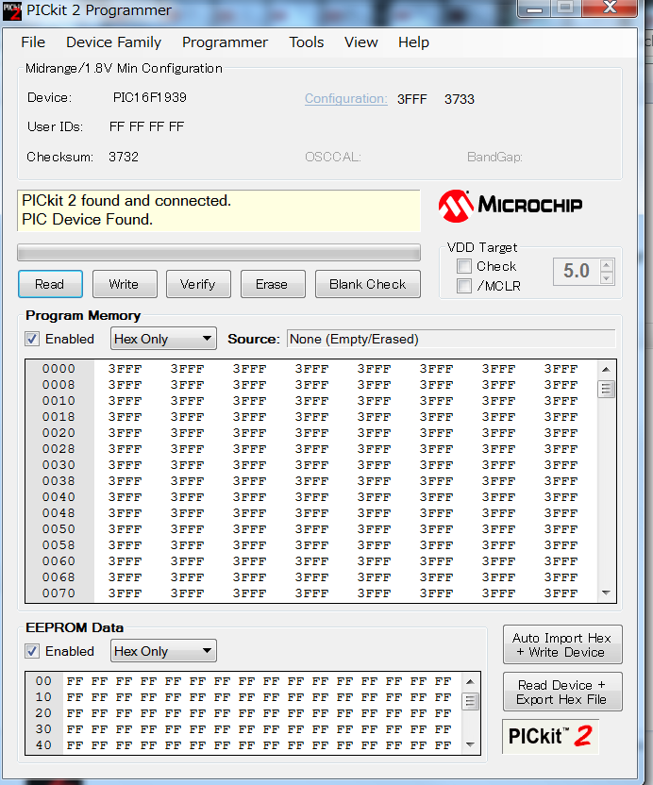Click program memory address 0020

click(59, 433)
